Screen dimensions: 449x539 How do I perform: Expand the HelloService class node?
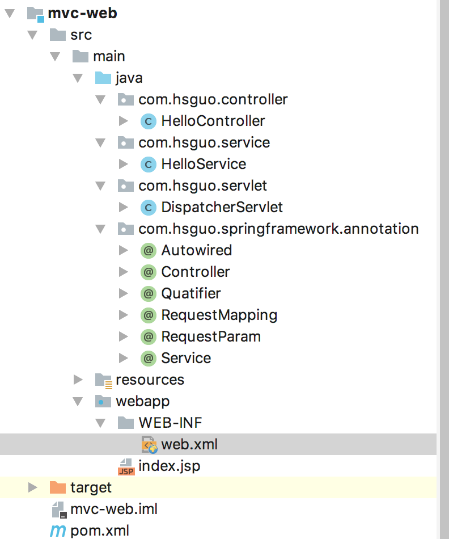tap(123, 164)
